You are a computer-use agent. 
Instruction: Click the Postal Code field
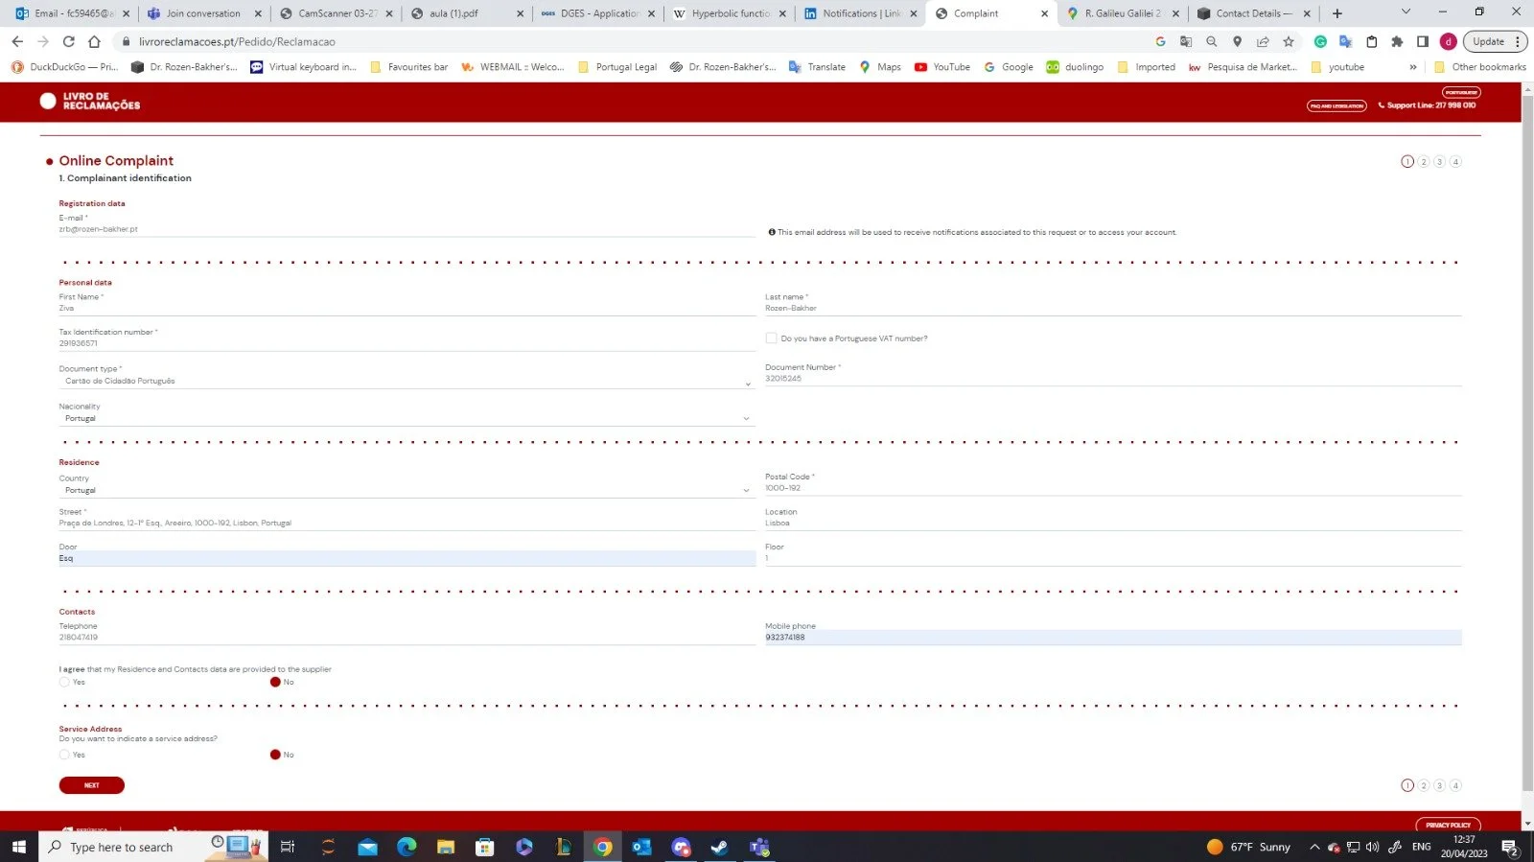pyautogui.click(x=1113, y=488)
